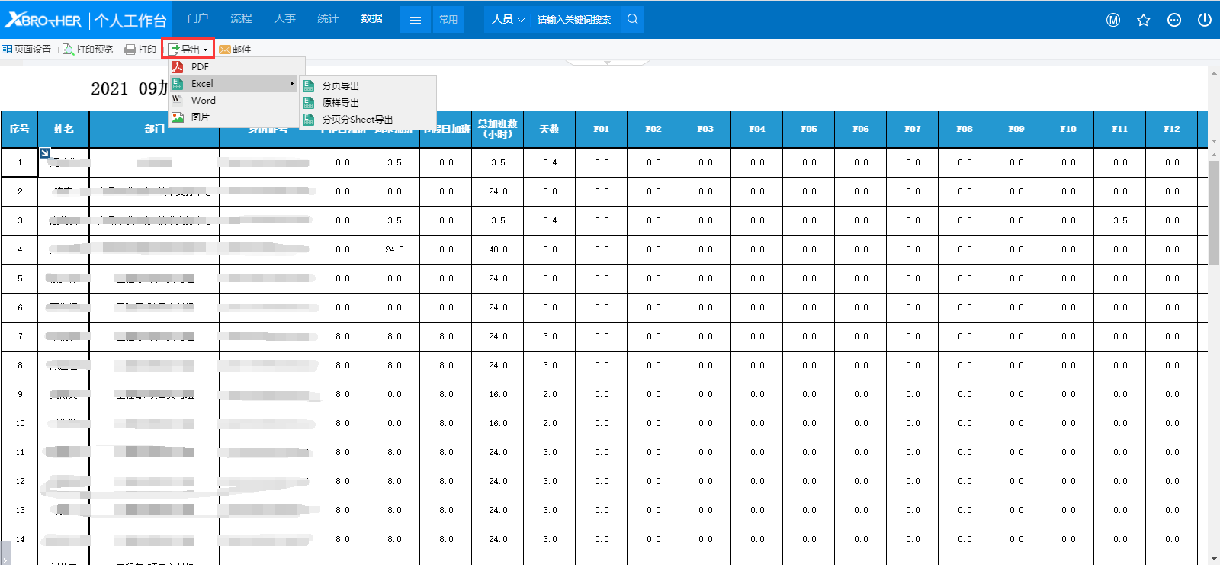The image size is (1220, 565).
Task: Select PDF from the export menu
Action: tap(200, 67)
